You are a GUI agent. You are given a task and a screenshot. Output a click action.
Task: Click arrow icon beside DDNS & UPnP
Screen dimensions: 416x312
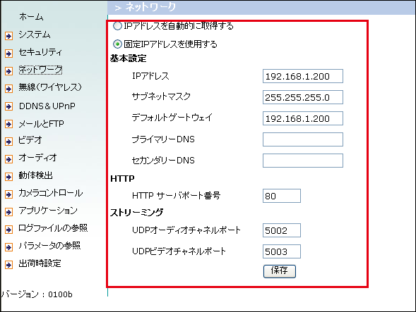pyautogui.click(x=8, y=106)
